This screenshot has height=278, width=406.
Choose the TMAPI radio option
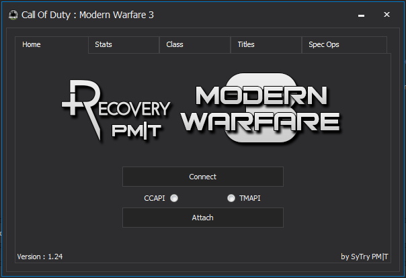point(231,198)
